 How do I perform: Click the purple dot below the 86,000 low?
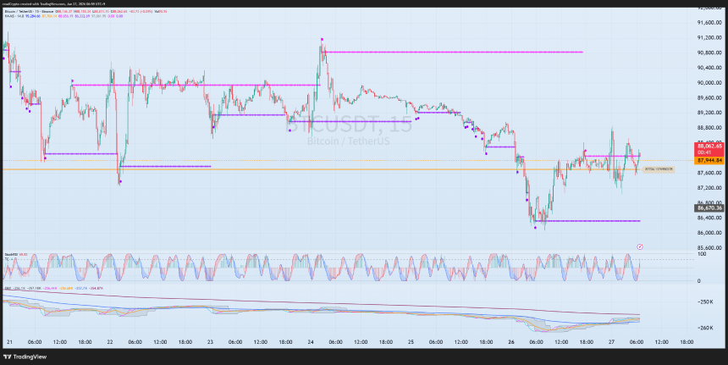click(x=535, y=228)
